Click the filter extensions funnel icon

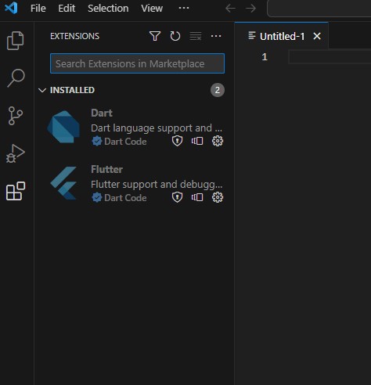click(x=155, y=36)
